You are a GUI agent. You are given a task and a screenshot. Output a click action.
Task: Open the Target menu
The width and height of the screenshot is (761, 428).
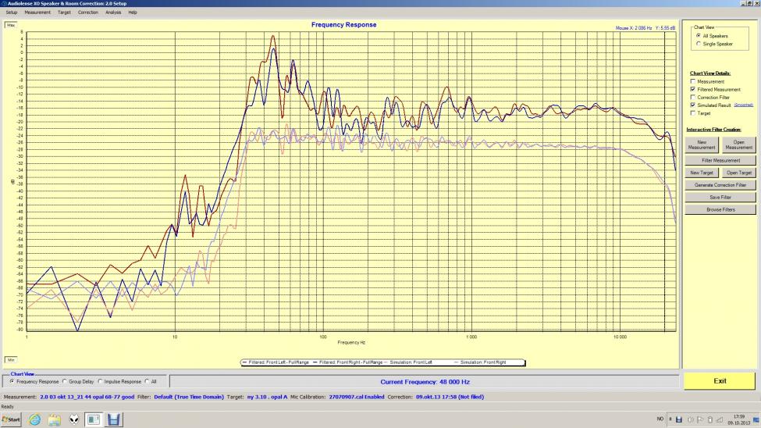click(64, 12)
